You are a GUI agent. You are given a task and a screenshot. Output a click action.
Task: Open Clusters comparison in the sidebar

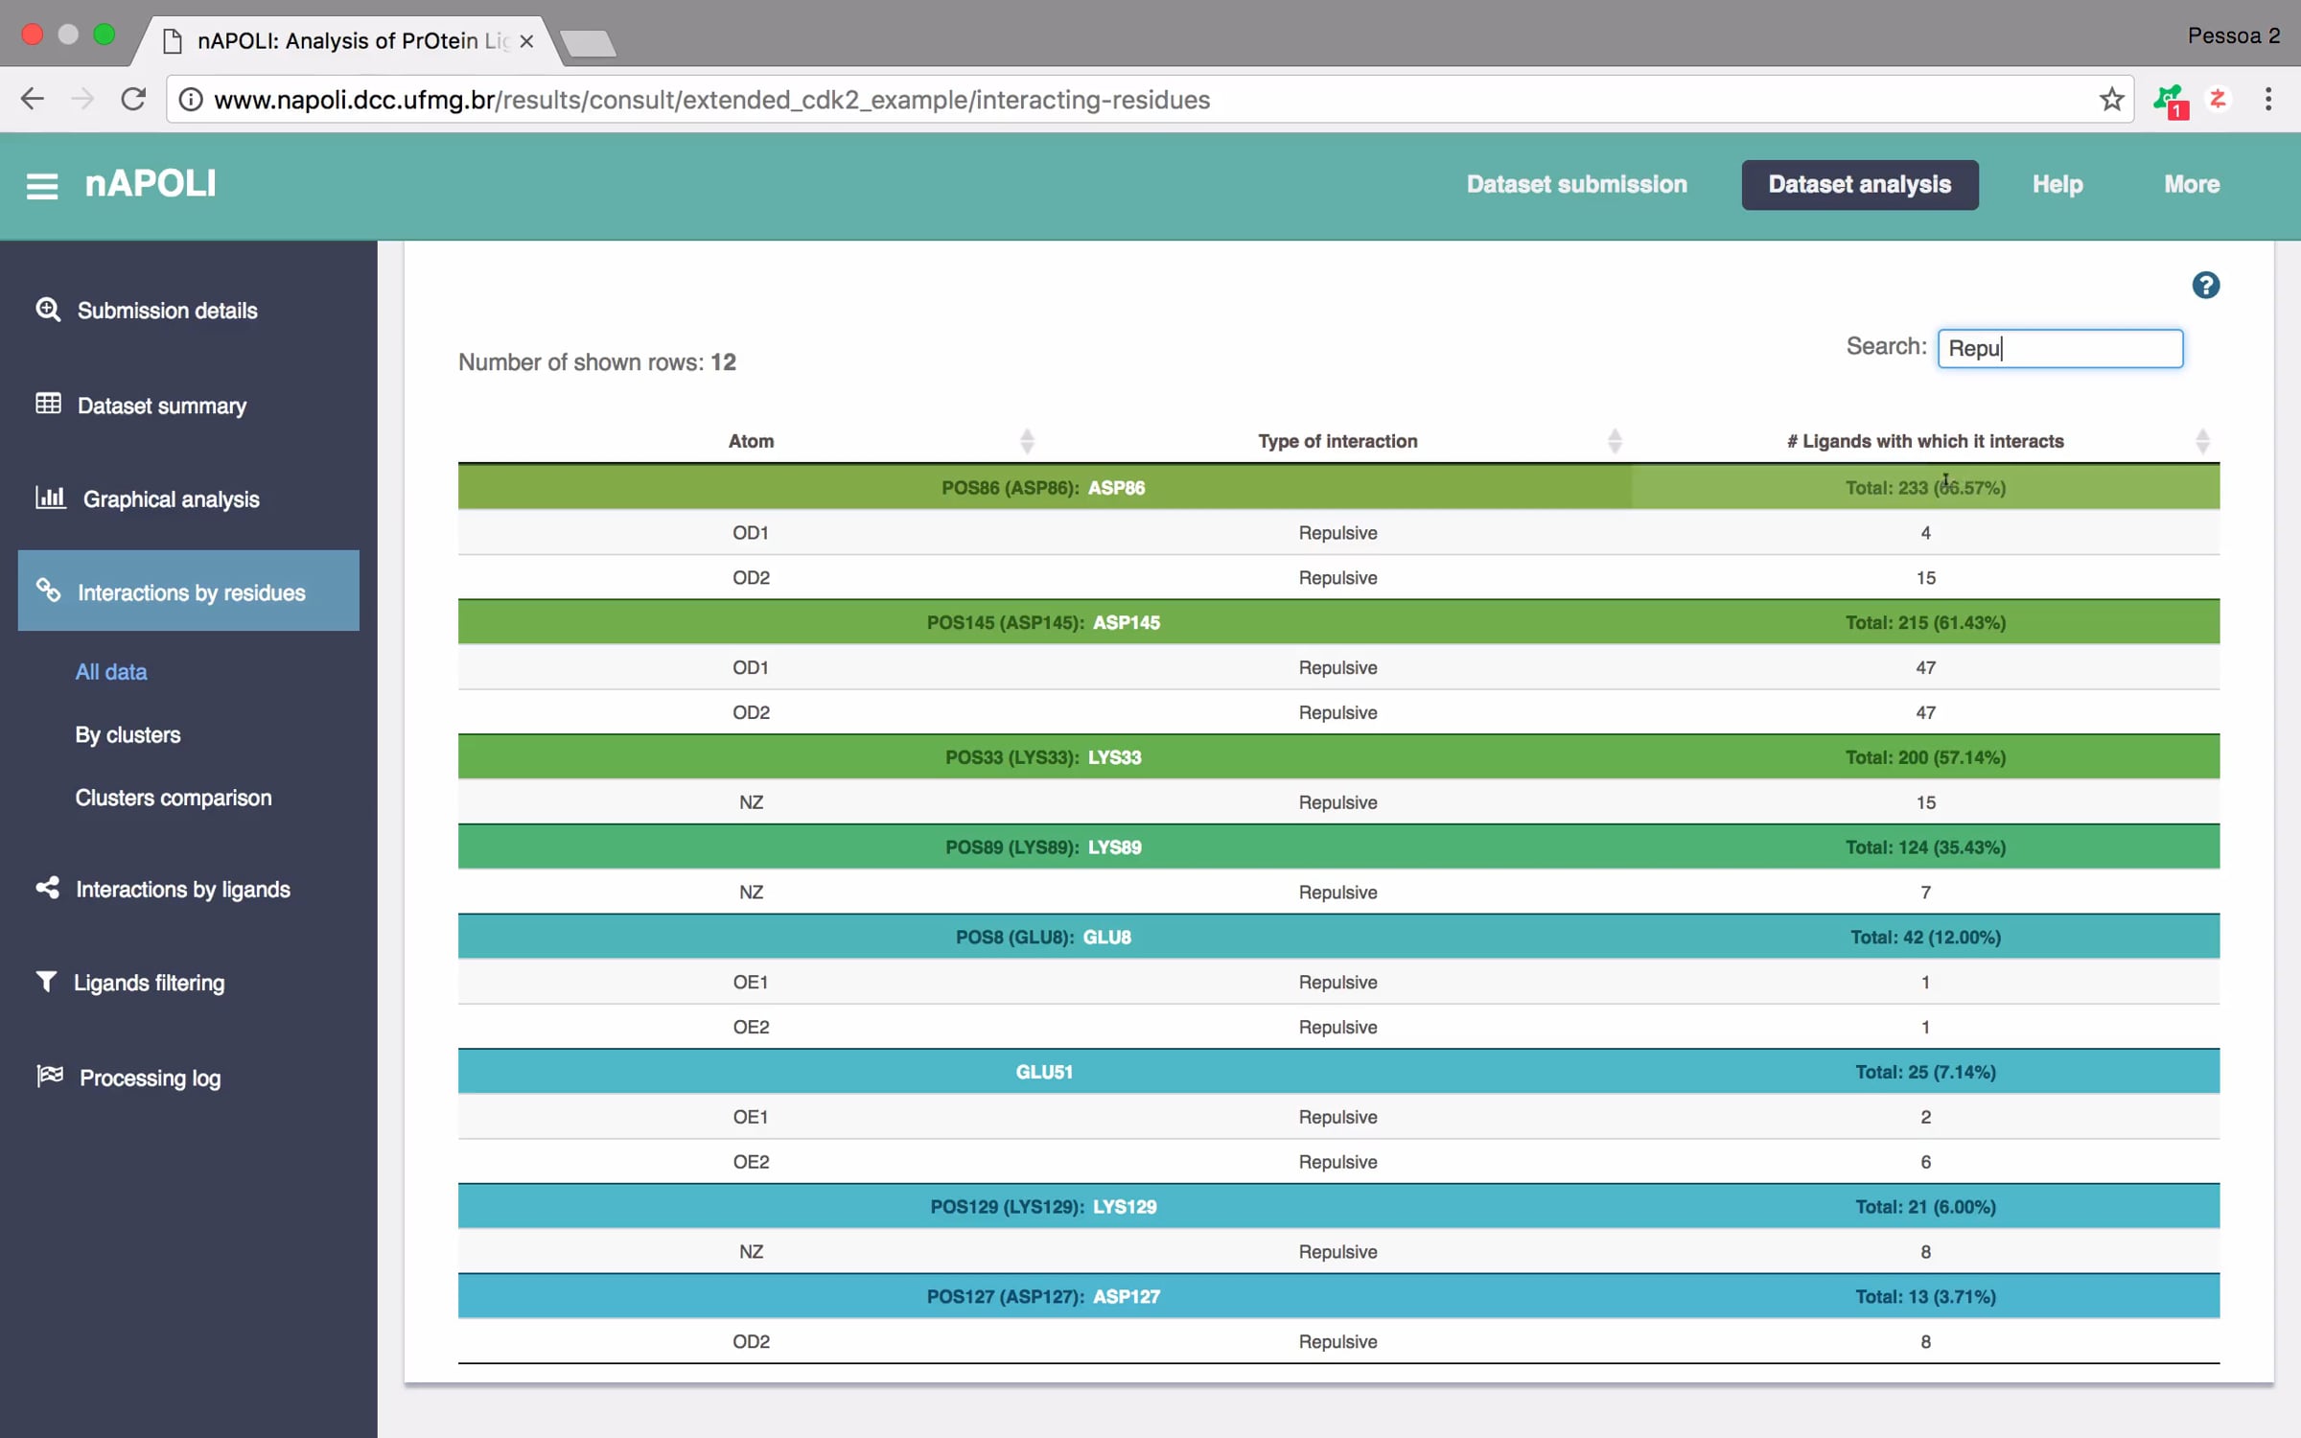(174, 798)
